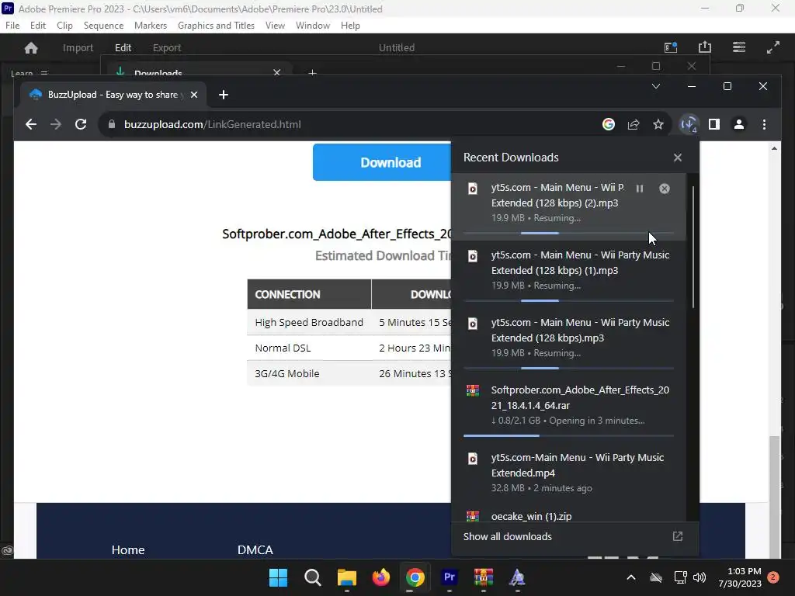Open taskbar Search

point(312,577)
